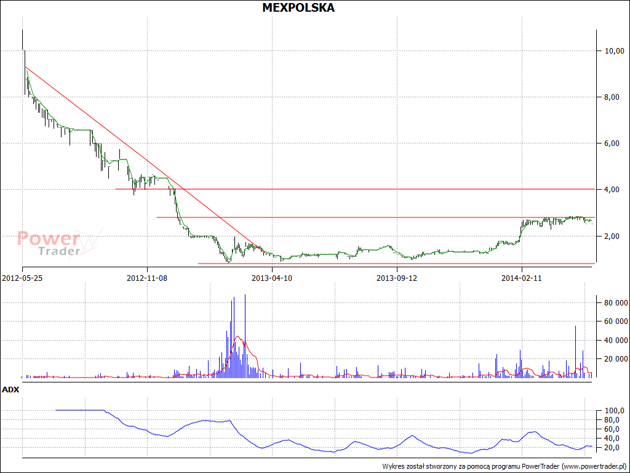
Task: Click the MEXPOLSKA chart title
Action: (x=298, y=7)
